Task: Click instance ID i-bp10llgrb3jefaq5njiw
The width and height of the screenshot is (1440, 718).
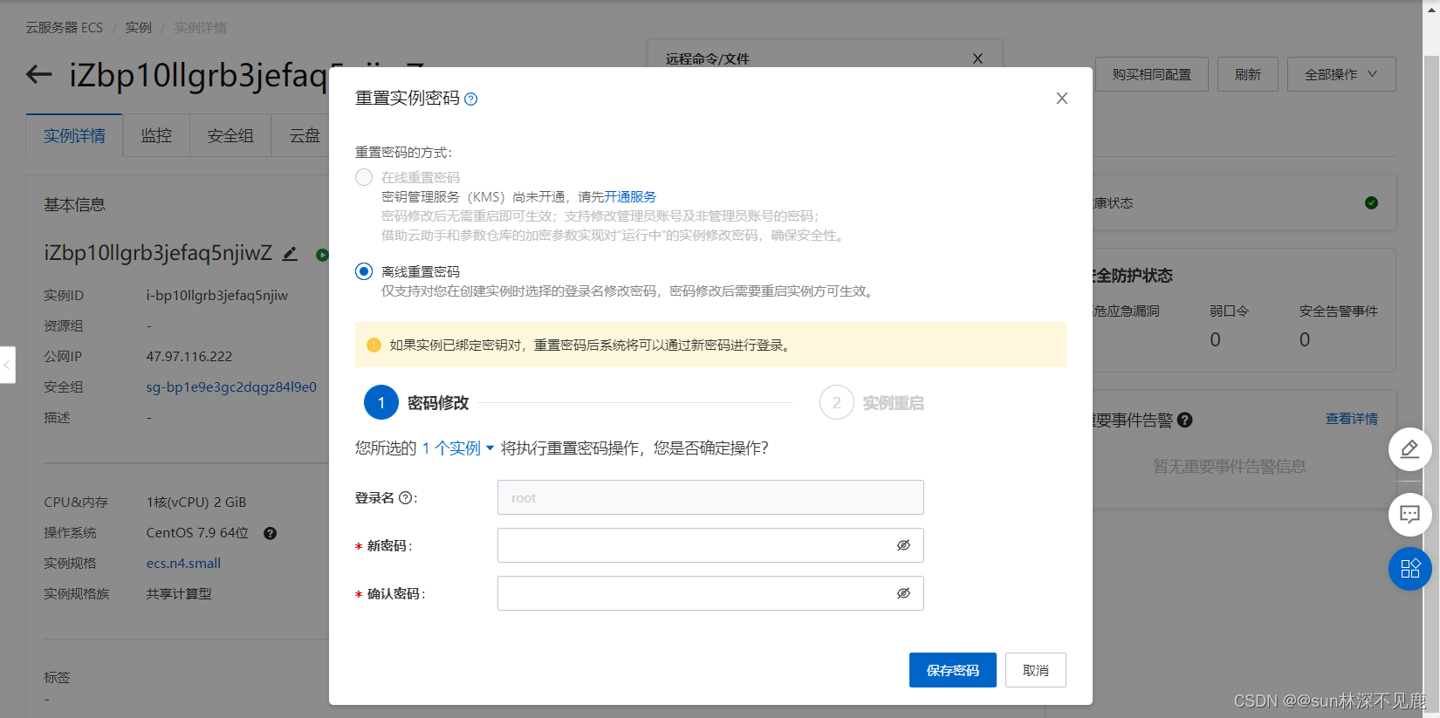Action: (x=217, y=296)
